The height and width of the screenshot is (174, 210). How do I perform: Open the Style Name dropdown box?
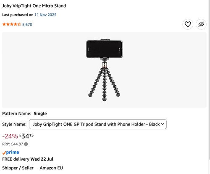click(98, 124)
